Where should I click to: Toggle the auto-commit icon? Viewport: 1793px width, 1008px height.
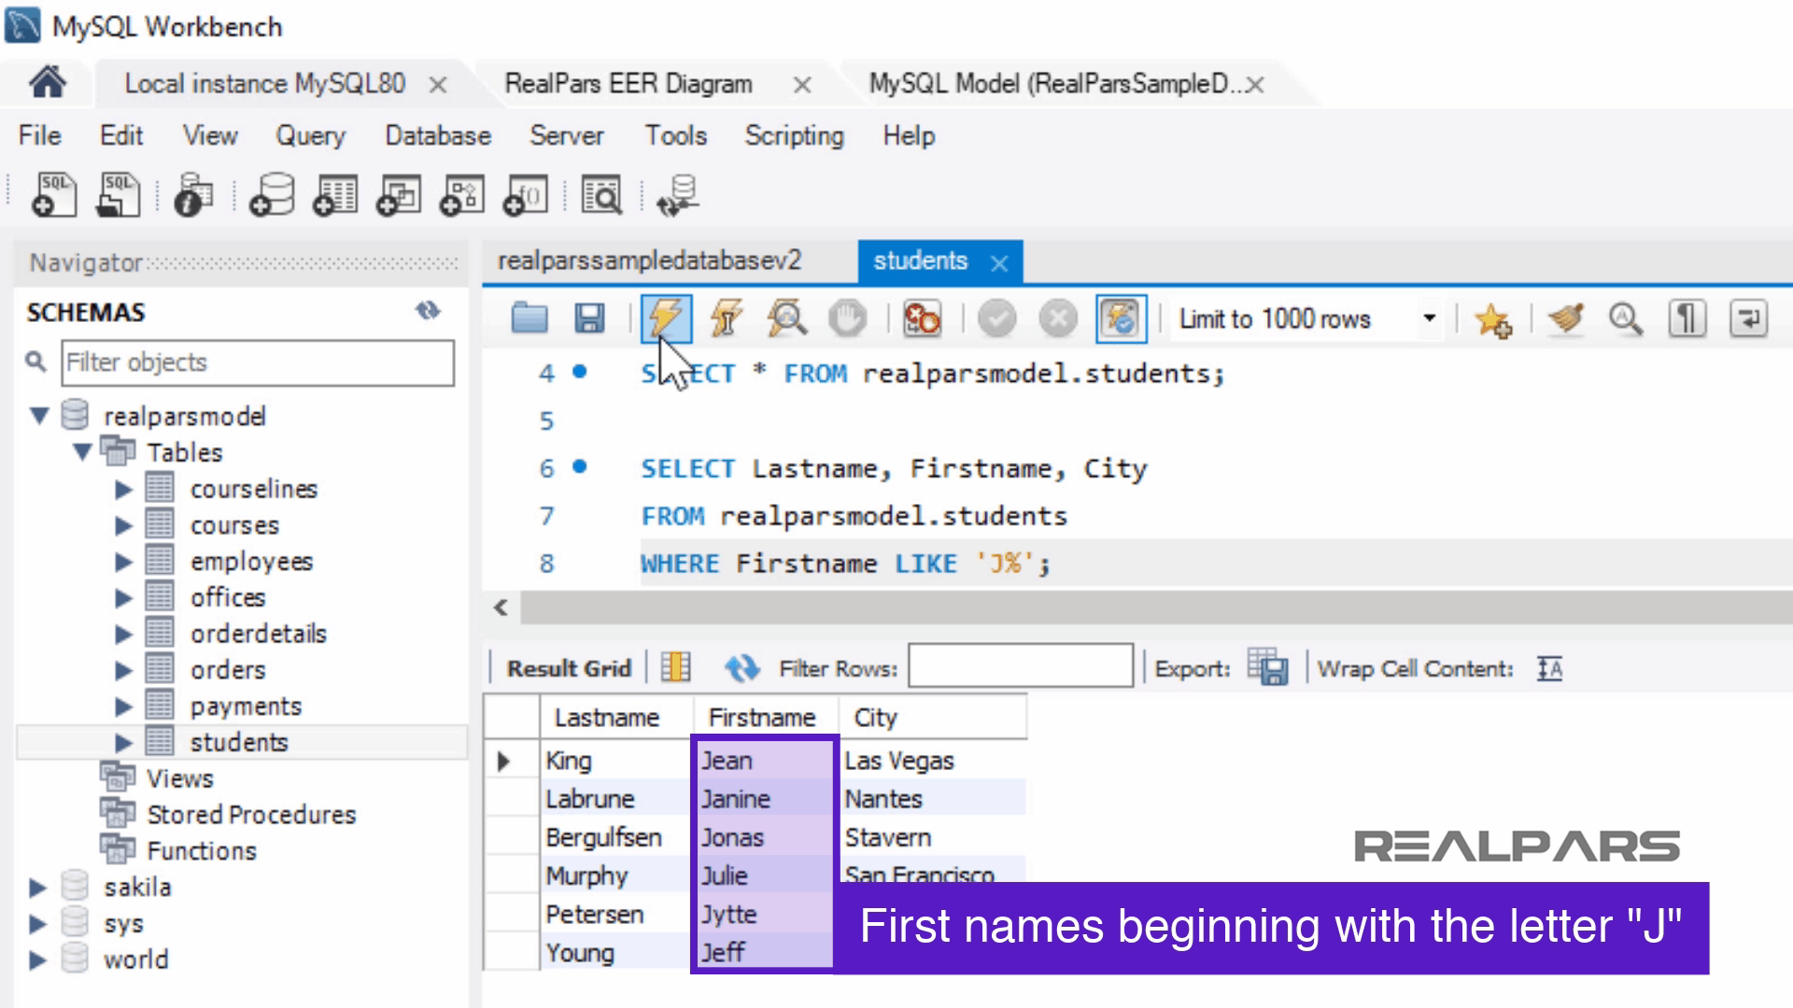1121,317
